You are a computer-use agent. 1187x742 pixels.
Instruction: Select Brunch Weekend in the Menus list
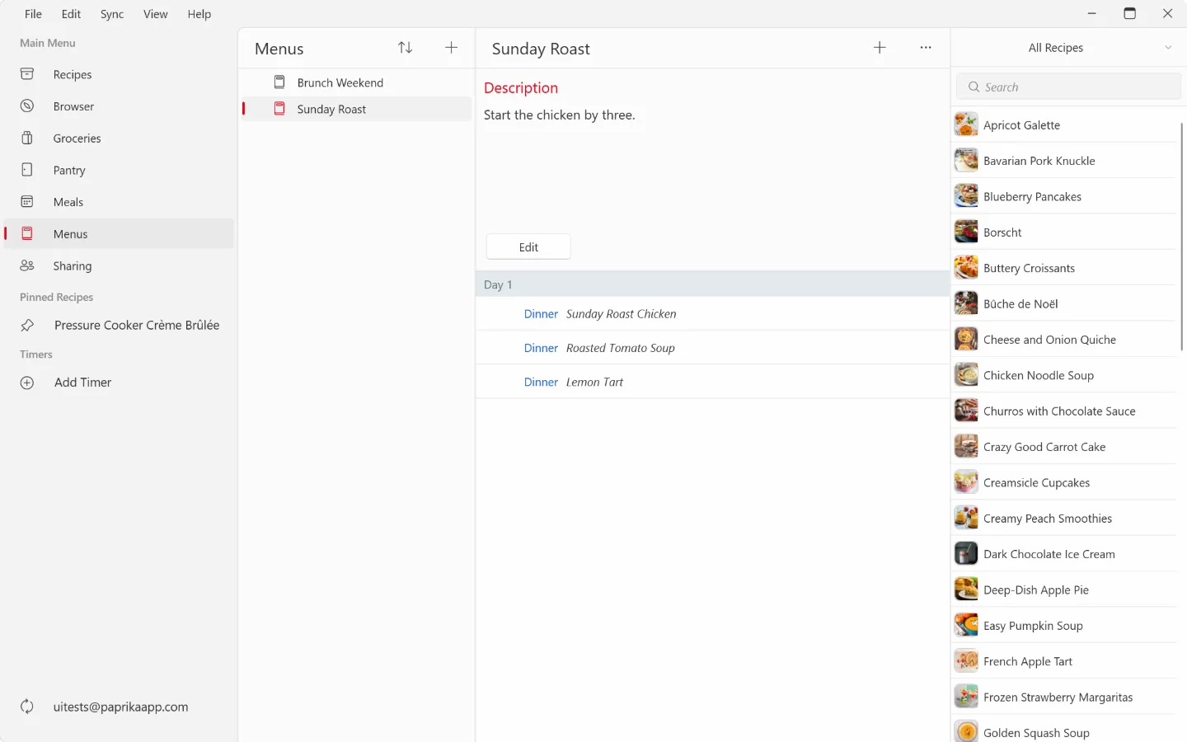(x=357, y=82)
